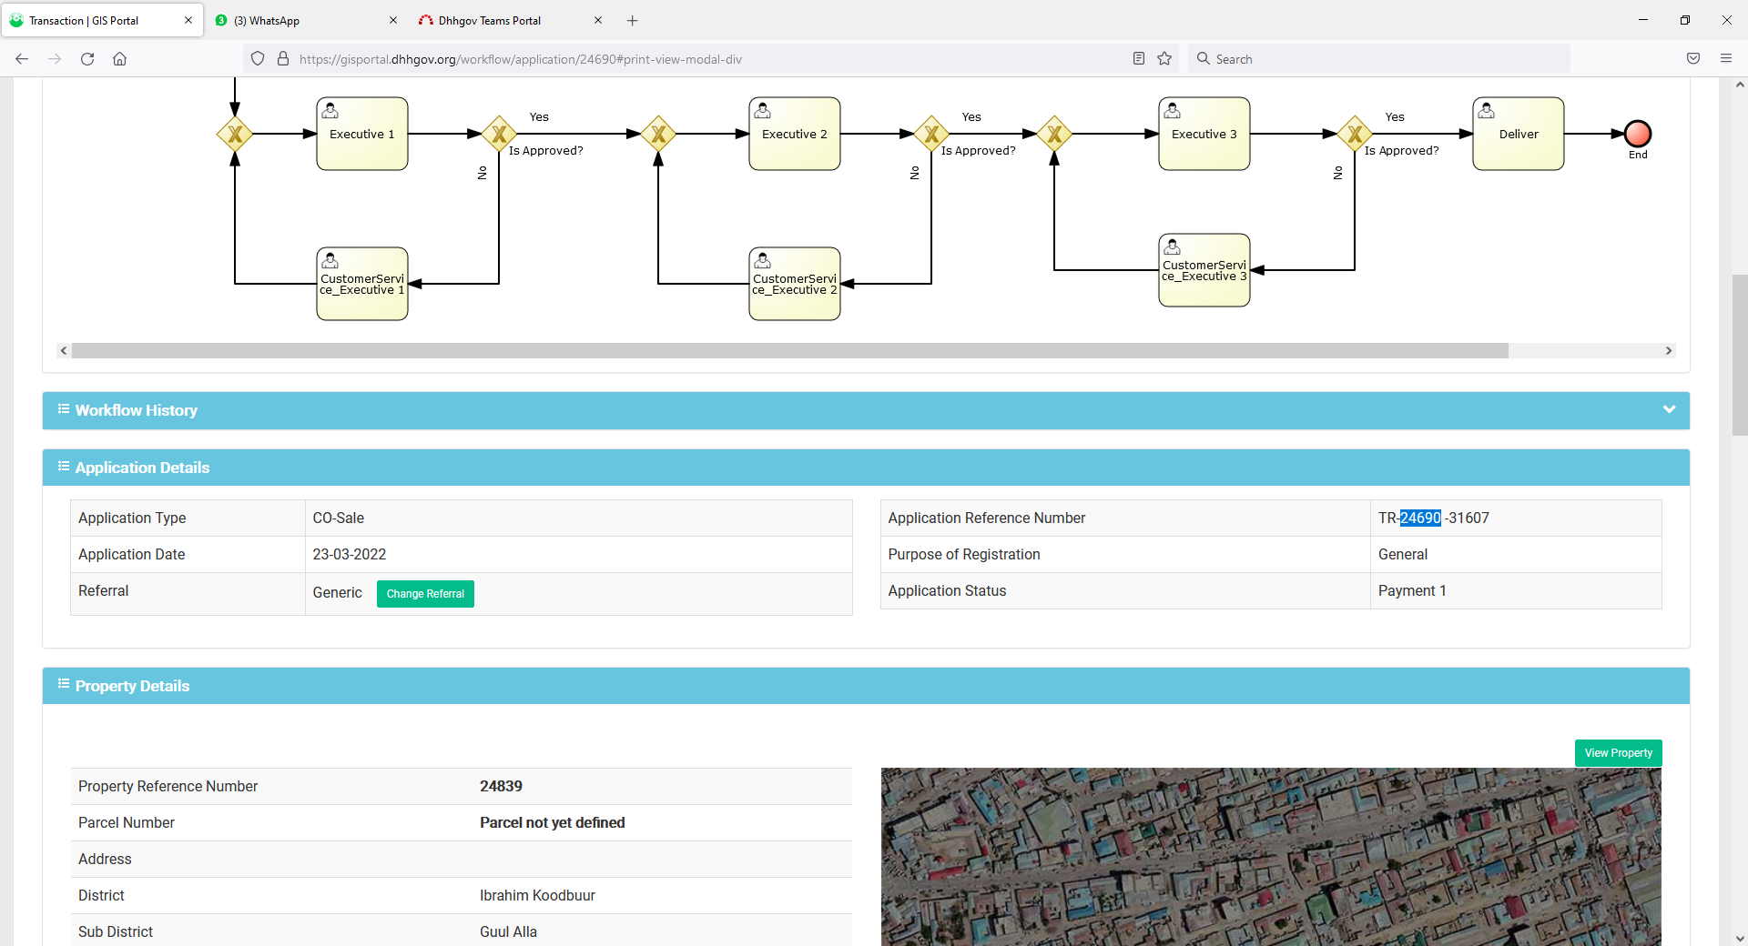The image size is (1748, 946).
Task: Click the Ibrahim Koodbuur district value
Action: pyautogui.click(x=538, y=895)
